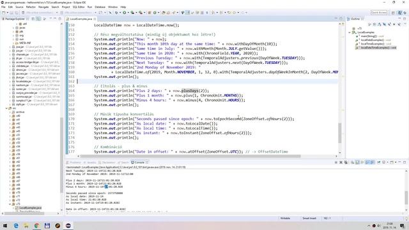
Task: Switch to the Problems tab
Action: [73, 162]
